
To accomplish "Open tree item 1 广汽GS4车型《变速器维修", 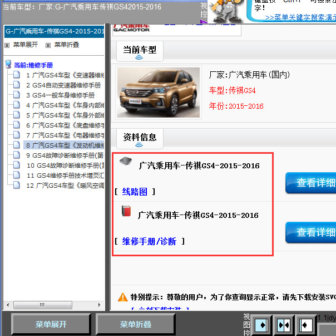I will [x=65, y=75].
